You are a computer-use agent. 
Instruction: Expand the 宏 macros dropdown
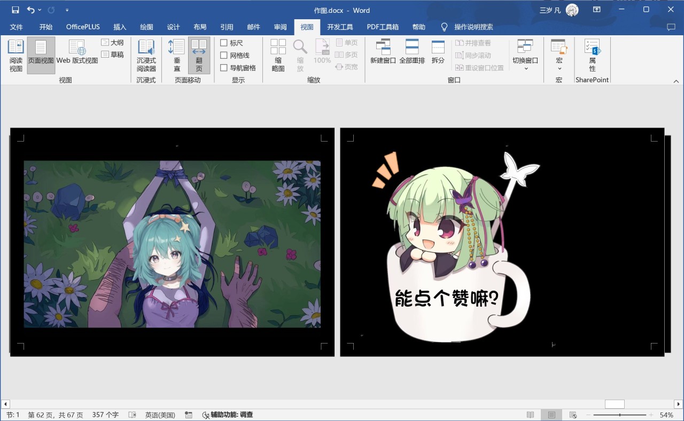click(x=558, y=53)
